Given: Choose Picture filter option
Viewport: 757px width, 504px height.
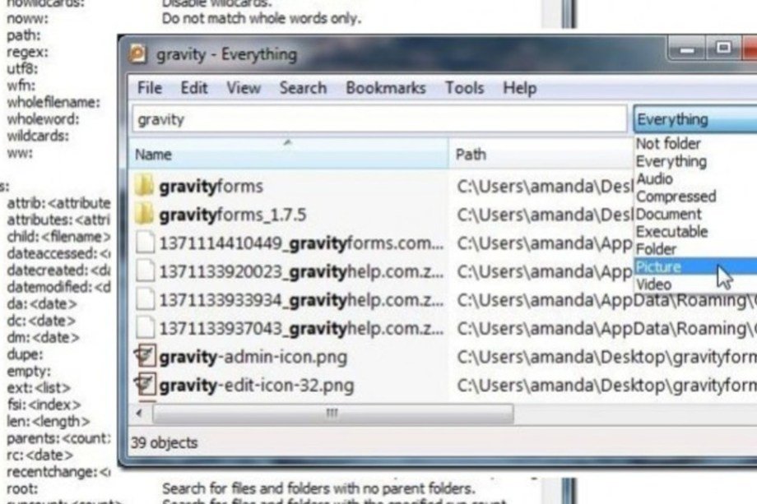Looking at the screenshot, I should (695, 266).
